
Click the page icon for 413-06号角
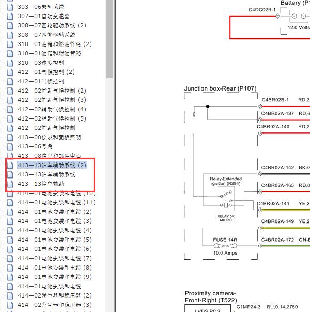pyautogui.click(x=10, y=146)
